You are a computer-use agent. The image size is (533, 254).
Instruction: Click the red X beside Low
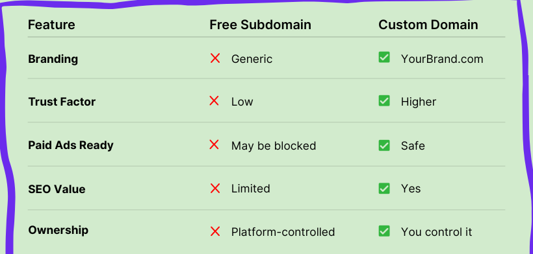214,100
